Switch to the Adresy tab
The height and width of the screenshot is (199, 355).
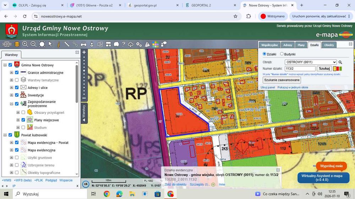pos(288,45)
